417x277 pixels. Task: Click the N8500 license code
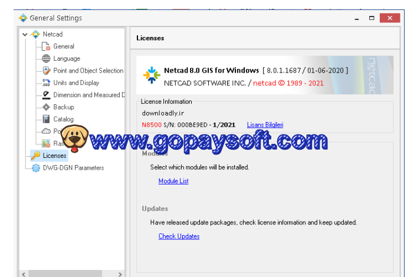(152, 125)
